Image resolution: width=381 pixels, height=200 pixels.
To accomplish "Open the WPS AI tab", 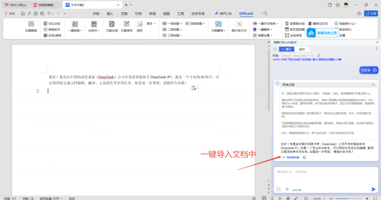I will click(223, 14).
